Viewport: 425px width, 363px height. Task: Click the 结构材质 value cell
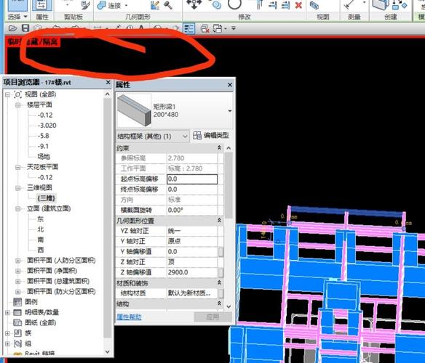(192, 293)
